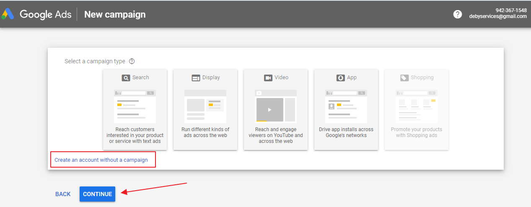
Task: Click 'Create an account without a campaign'
Action: pos(101,160)
